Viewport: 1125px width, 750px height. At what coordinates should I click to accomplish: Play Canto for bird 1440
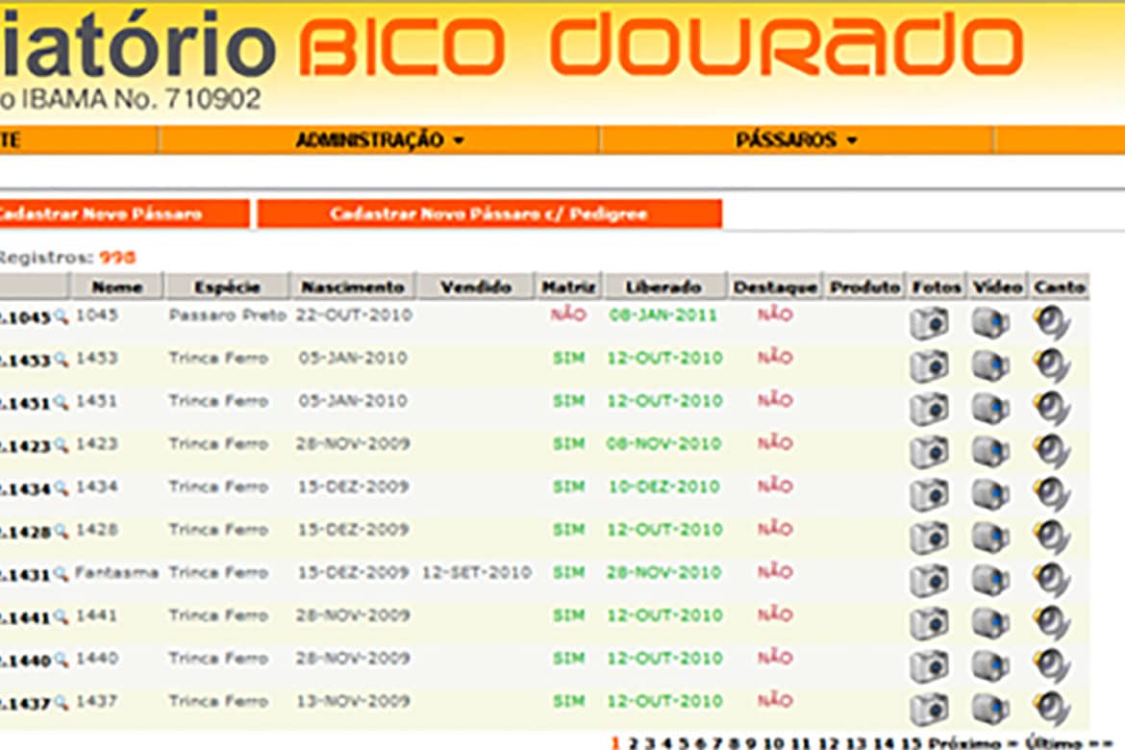[x=1052, y=667]
